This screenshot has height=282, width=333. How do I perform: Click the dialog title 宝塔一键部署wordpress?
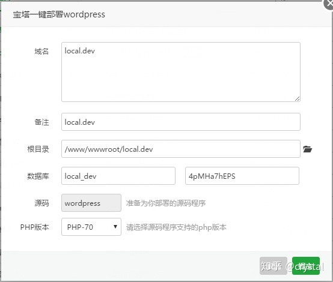59,14
